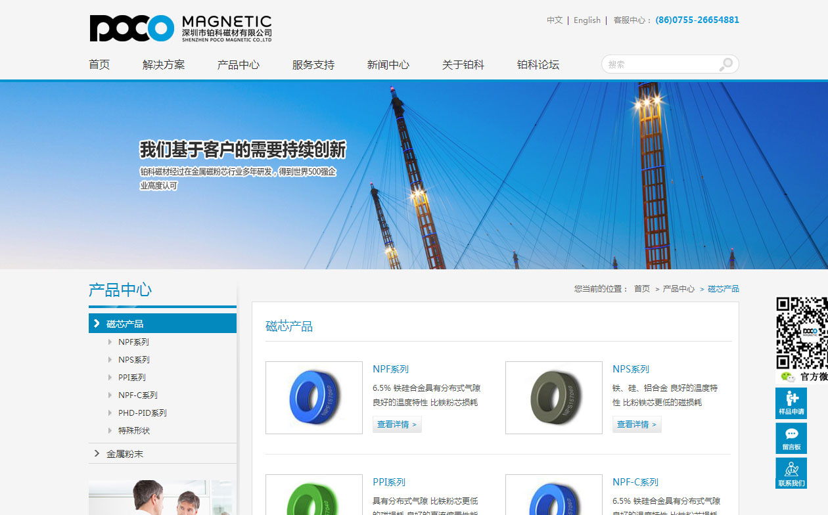Select PHD-PID系列 in the sidebar

143,413
